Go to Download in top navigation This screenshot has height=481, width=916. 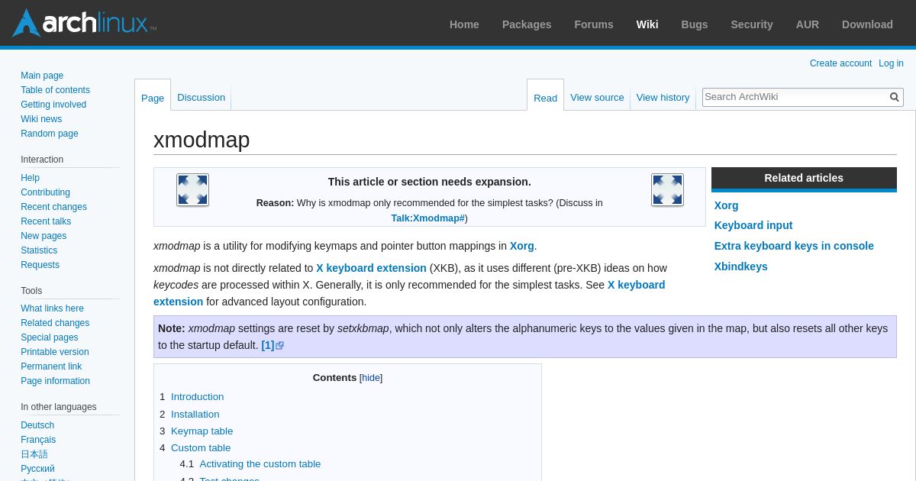pos(867,24)
